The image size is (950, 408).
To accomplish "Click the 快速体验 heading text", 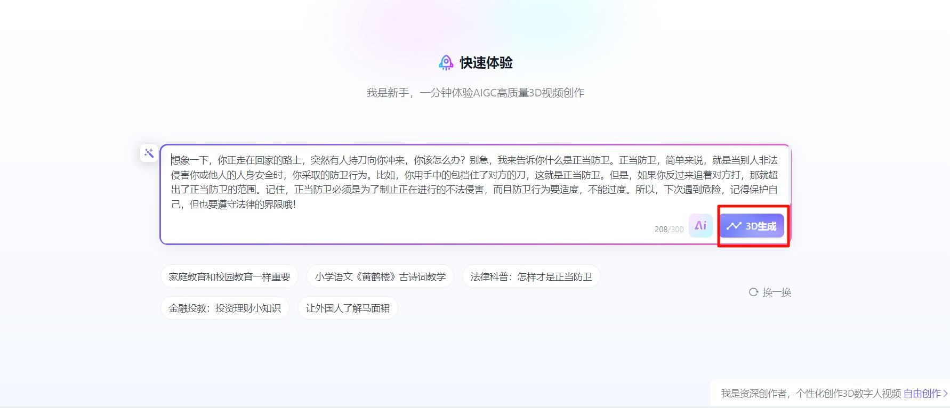I will (x=486, y=63).
